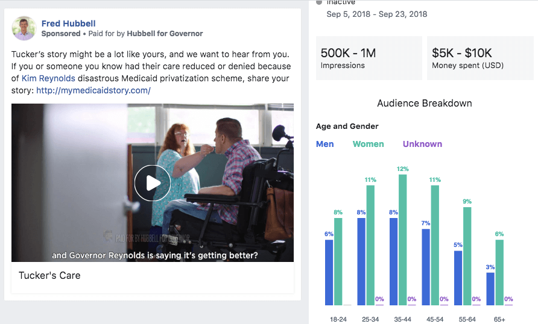
Task: Click Fred Hubbell's profile picture
Action: [24, 28]
